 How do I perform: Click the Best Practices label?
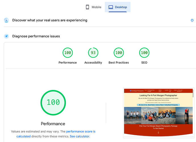pos(119,63)
